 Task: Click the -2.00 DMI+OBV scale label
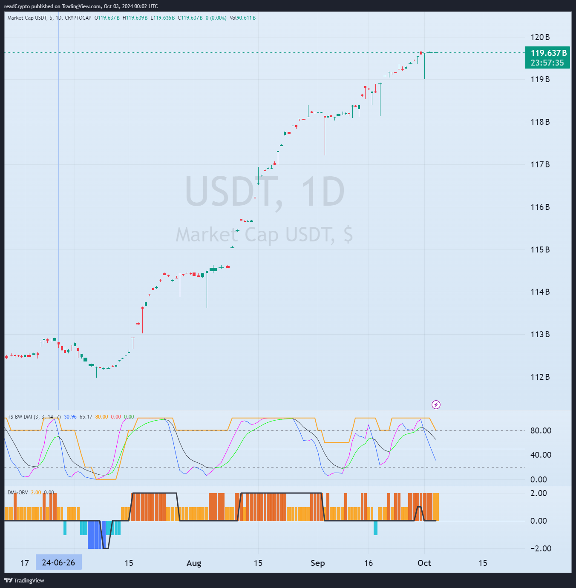541,548
